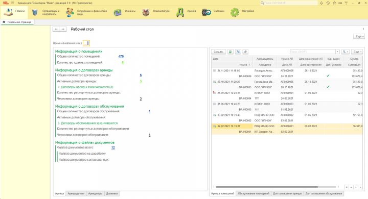Click the green checkmark in ВА-000005 row

coord(328,87)
